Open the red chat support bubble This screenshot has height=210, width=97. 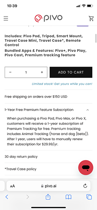click(86, 167)
